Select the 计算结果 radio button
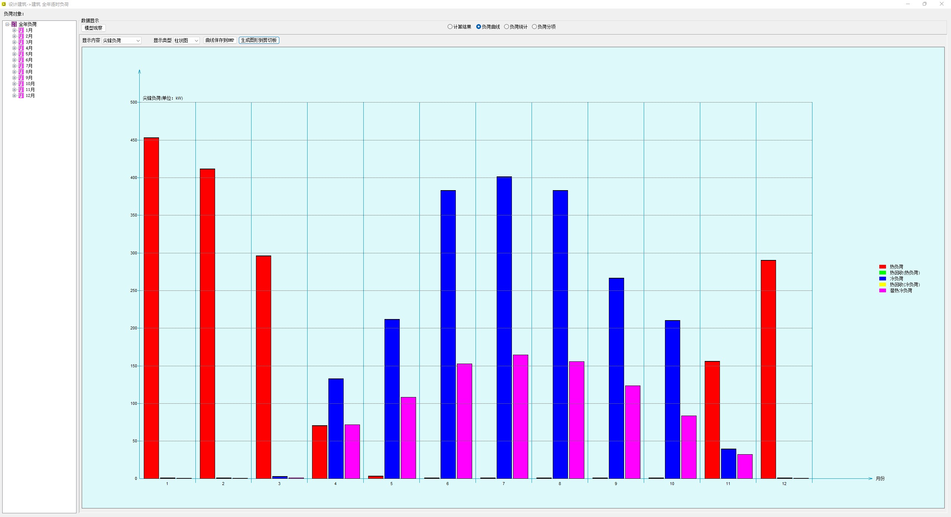Image resolution: width=951 pixels, height=517 pixels. (x=450, y=27)
